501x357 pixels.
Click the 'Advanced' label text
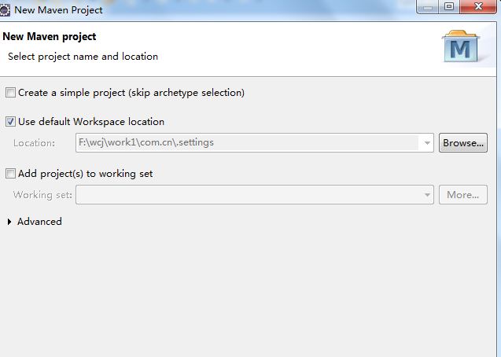(x=39, y=222)
